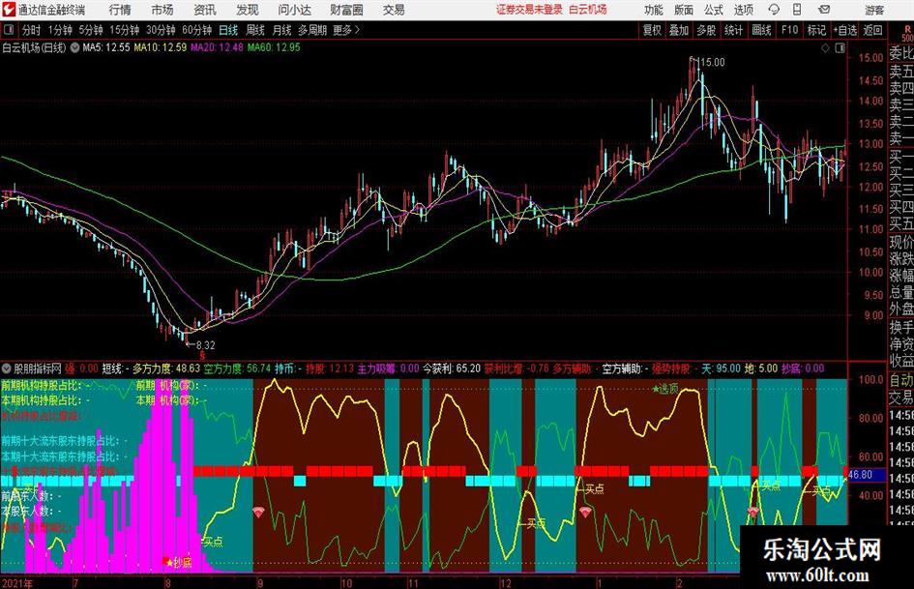Open the 问小达 menu
Screen dimensions: 914x589
click(294, 10)
